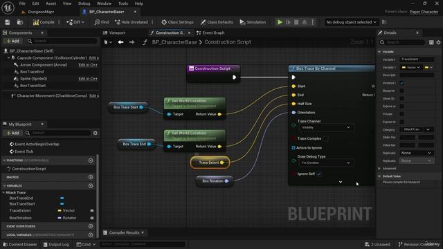Compile the blueprint

tap(44, 22)
